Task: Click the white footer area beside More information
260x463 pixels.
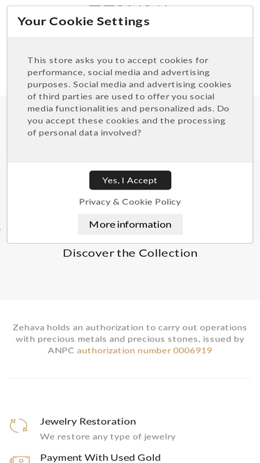Action: pos(218,224)
